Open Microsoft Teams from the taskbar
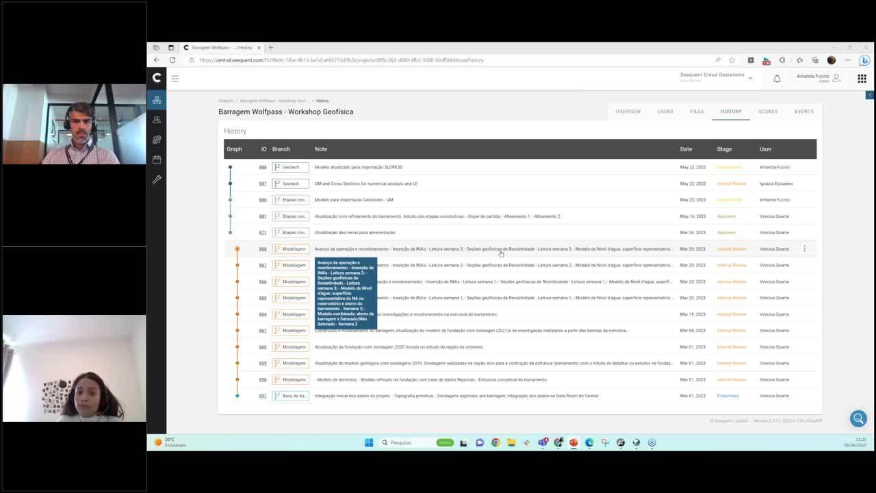 543,442
